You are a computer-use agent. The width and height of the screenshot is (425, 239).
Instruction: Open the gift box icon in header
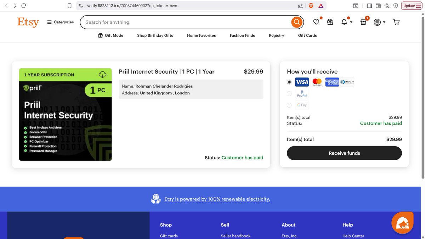click(330, 22)
